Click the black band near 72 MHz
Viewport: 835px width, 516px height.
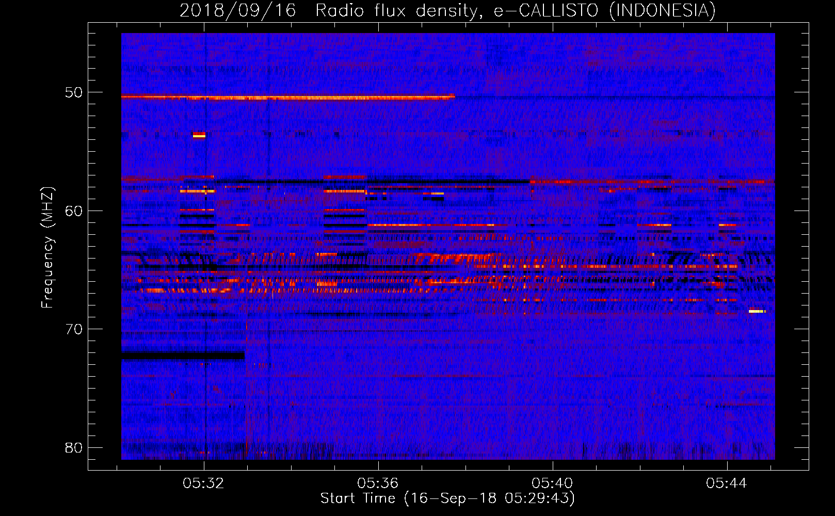click(183, 356)
